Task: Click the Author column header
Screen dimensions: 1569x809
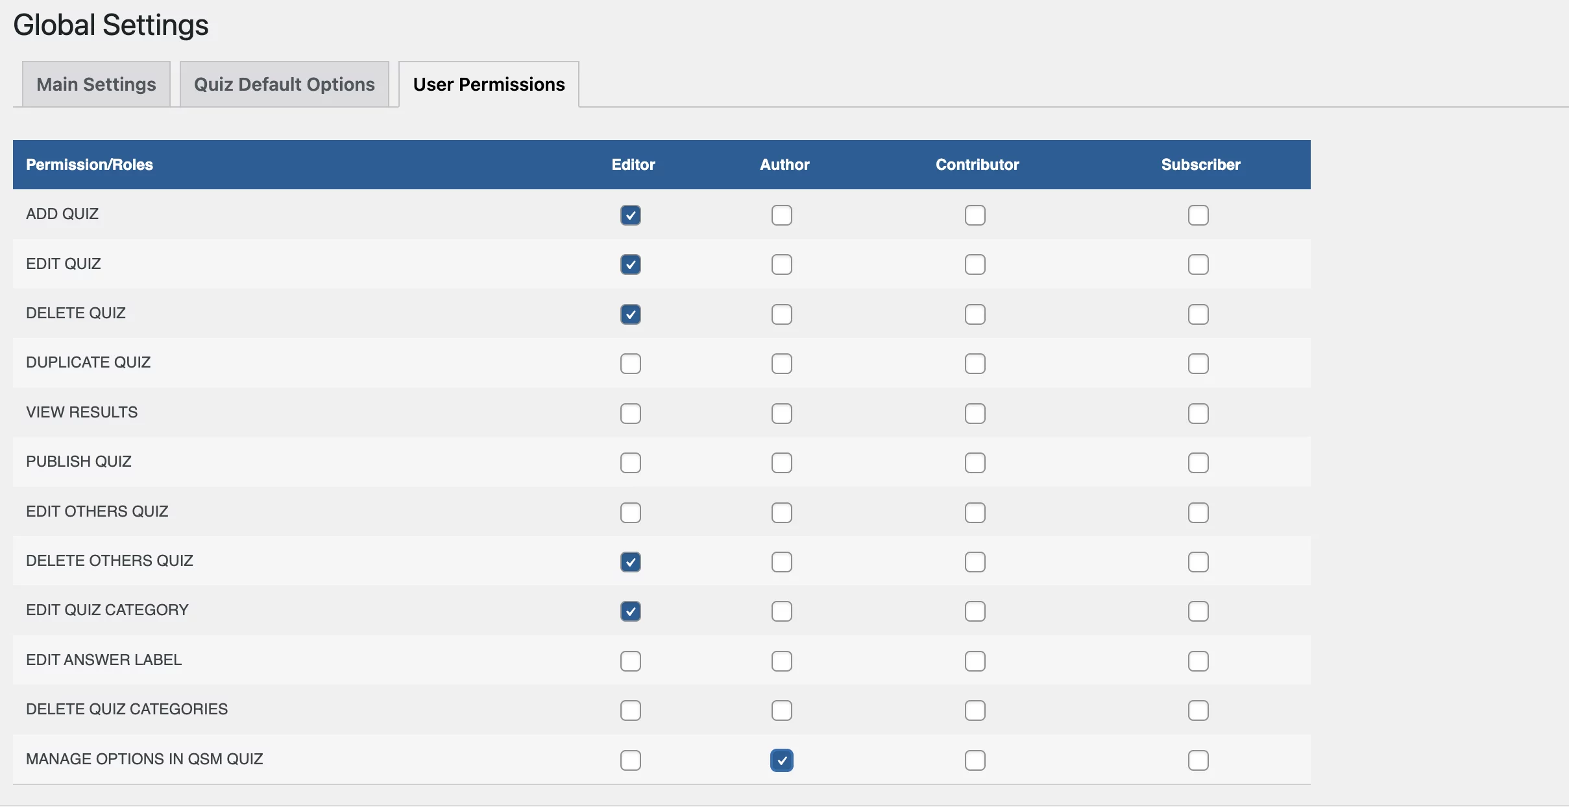Action: (x=784, y=165)
